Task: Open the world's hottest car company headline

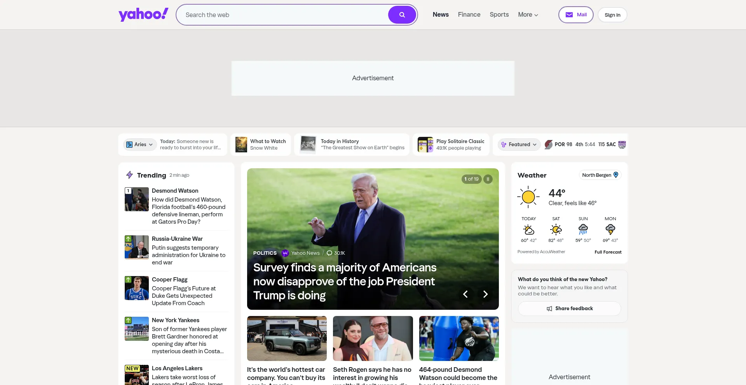Action: pos(286,376)
